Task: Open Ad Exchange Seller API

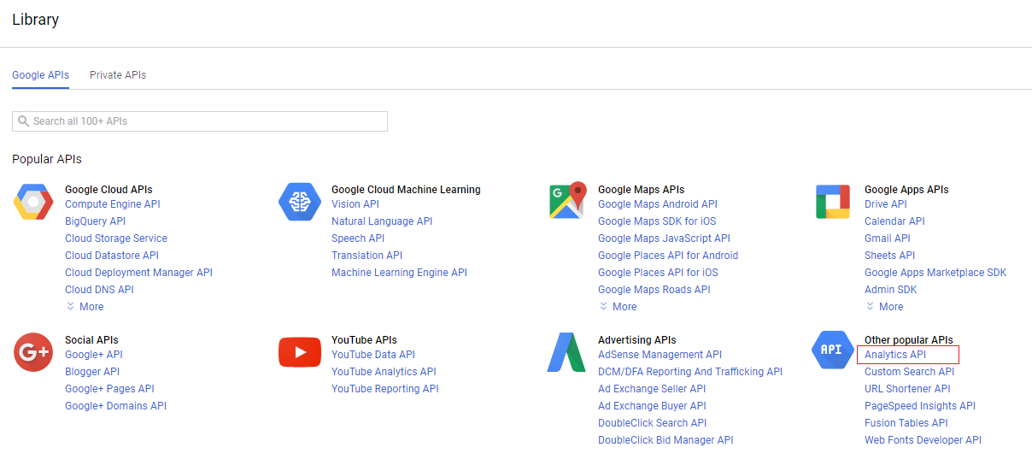Action: point(652,389)
